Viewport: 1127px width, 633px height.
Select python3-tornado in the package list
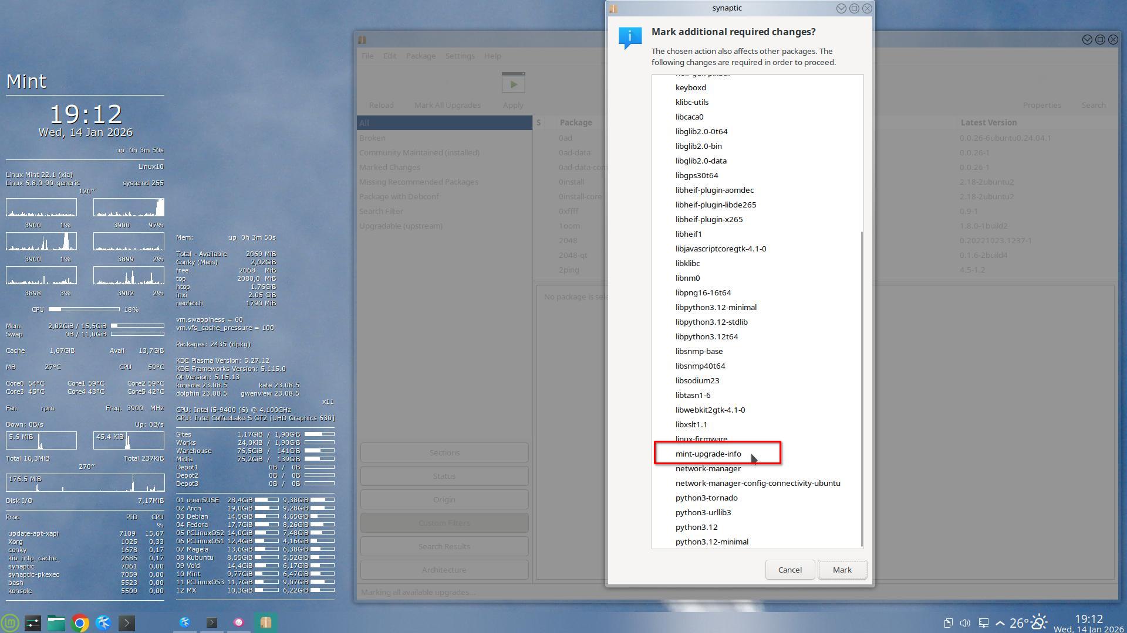tap(706, 498)
